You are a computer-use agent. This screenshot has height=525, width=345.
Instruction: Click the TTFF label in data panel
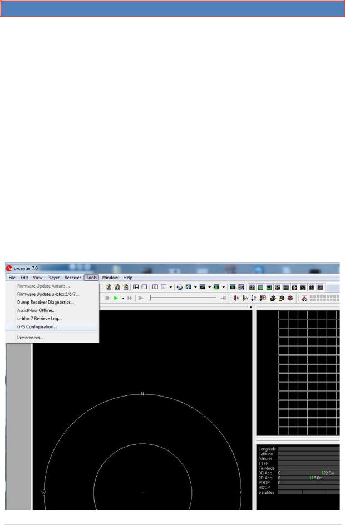click(x=263, y=464)
